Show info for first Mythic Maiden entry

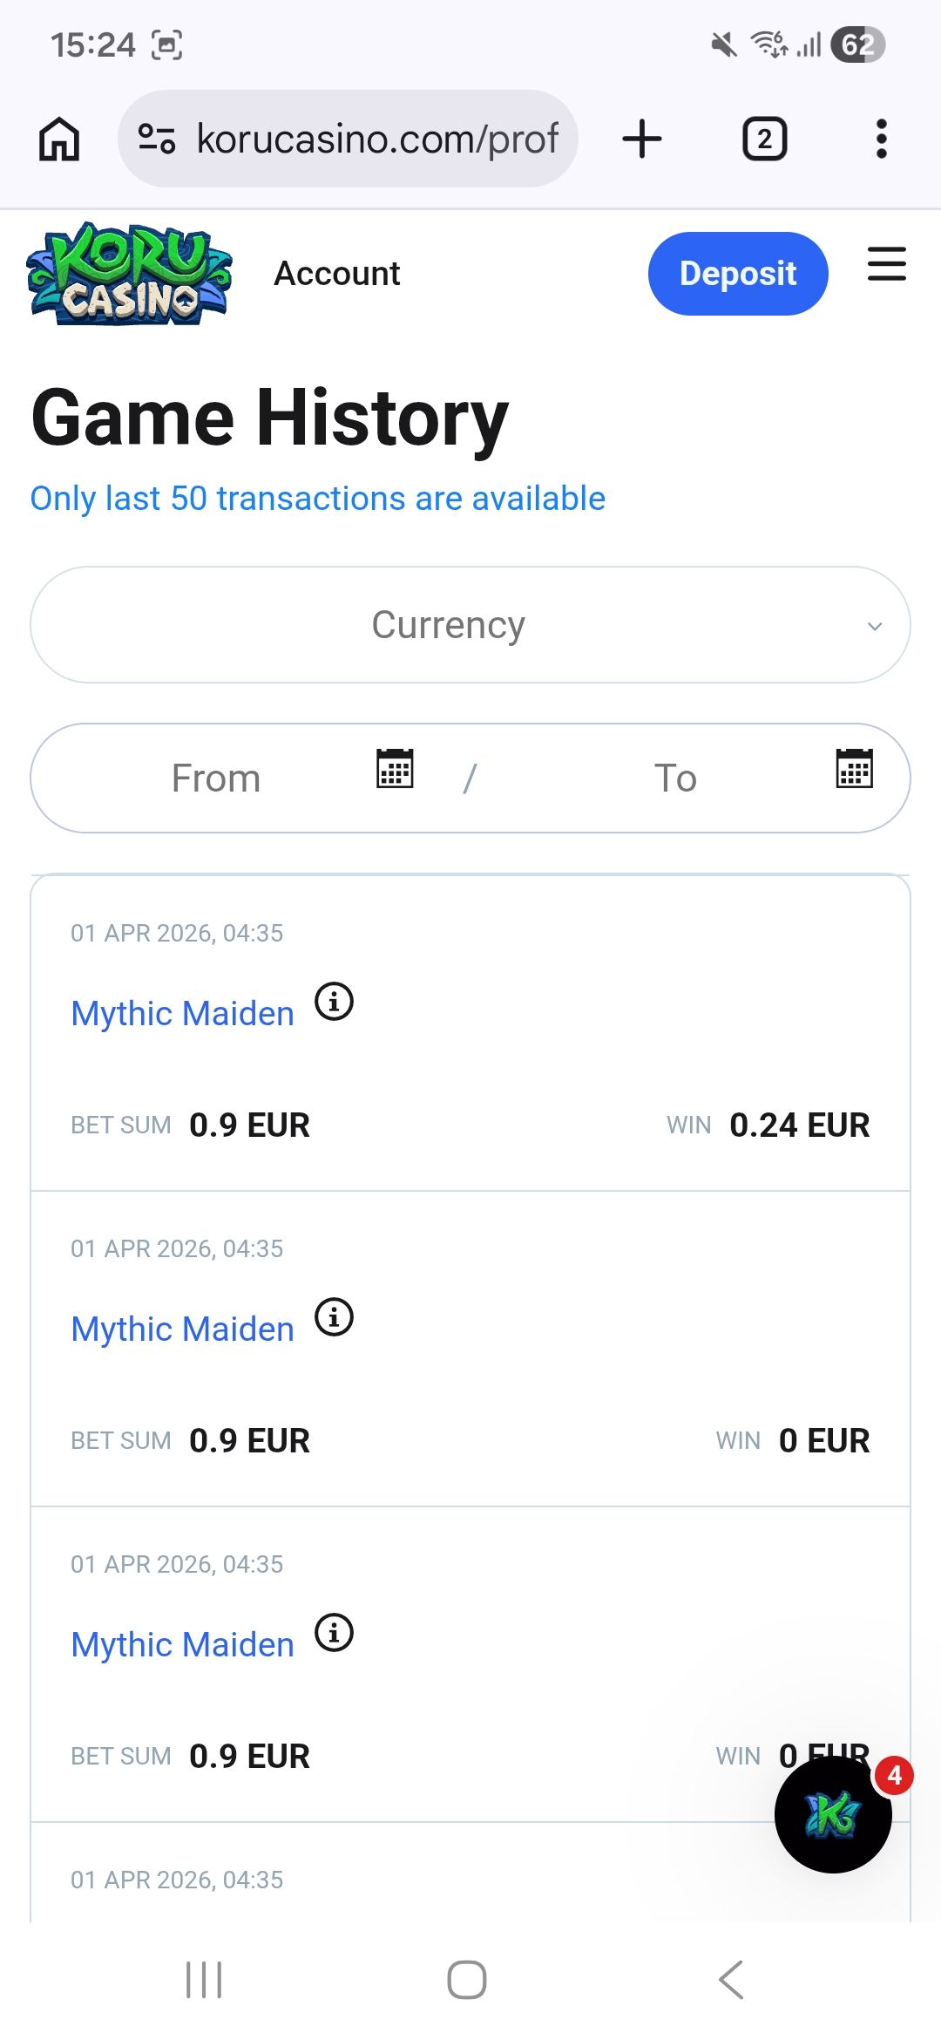pos(334,1002)
